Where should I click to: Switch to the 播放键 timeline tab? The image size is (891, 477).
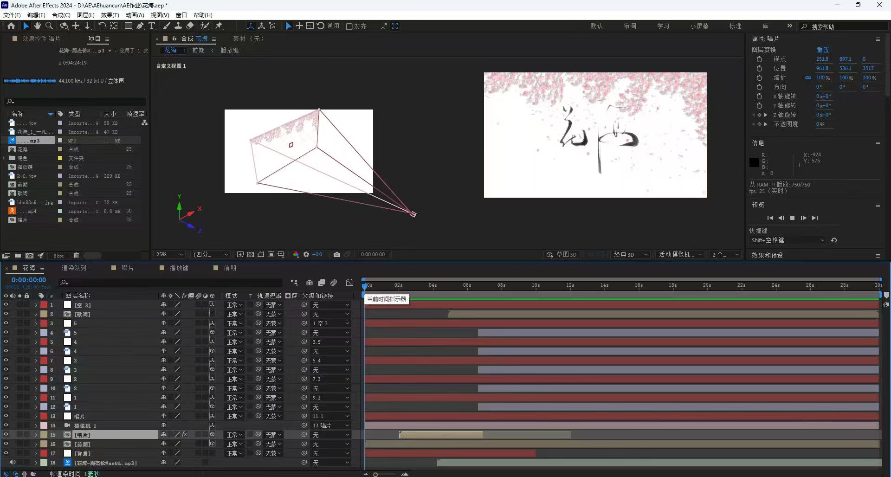[179, 268]
